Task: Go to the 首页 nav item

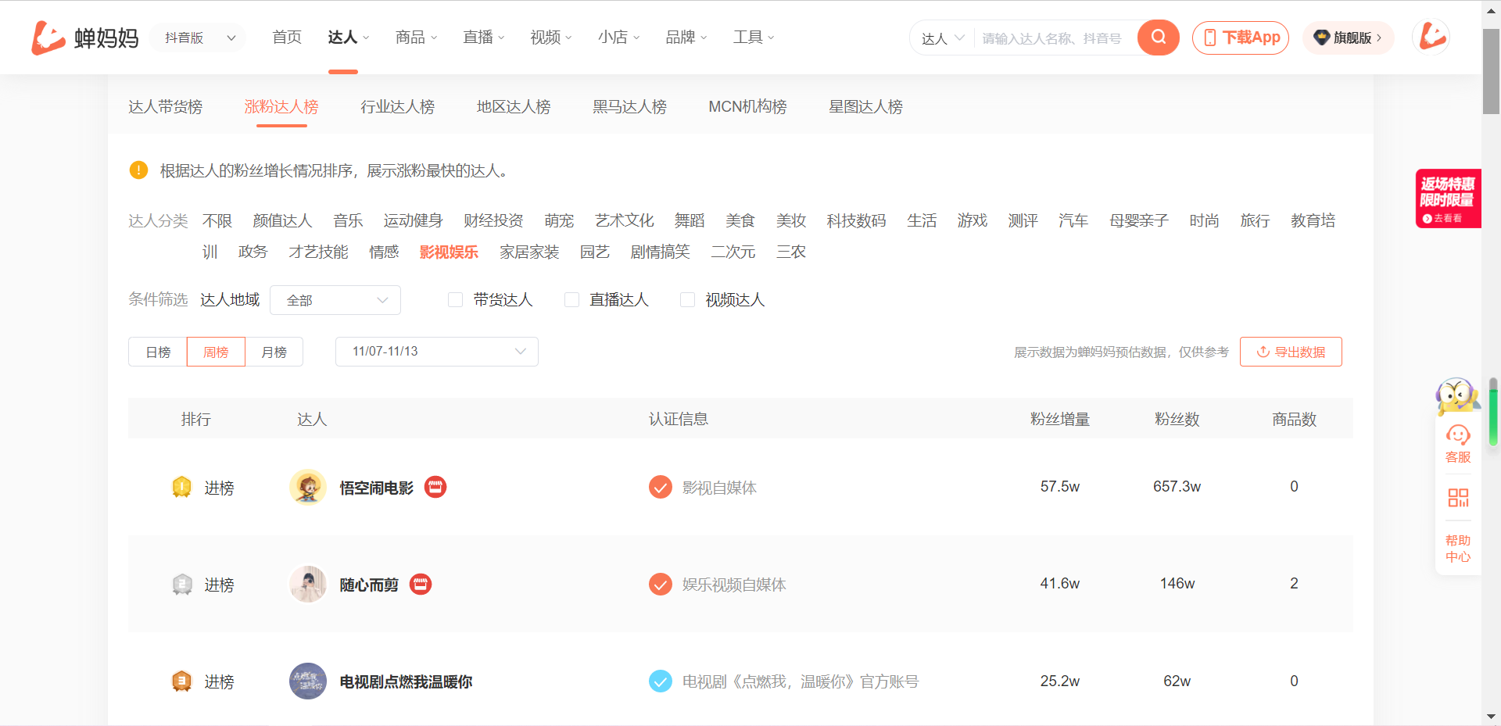Action: pyautogui.click(x=287, y=38)
